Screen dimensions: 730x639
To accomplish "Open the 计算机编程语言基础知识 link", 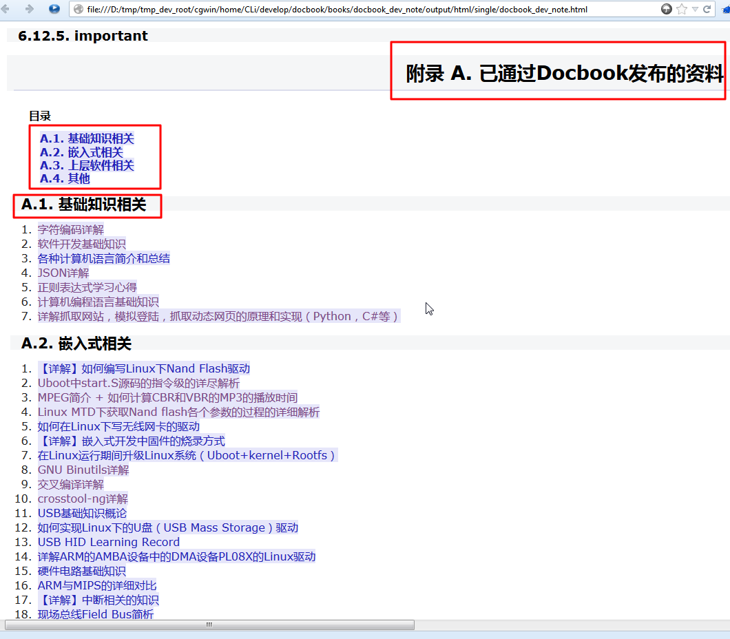I will click(98, 302).
